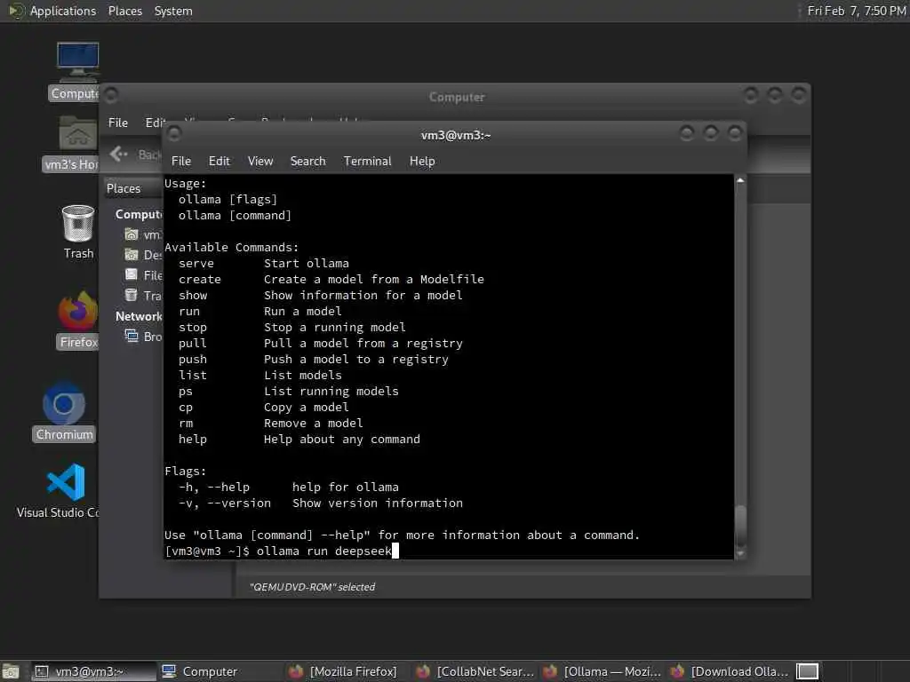Screen dimensions: 910x682
Task: Open terminal View menu
Action: pyautogui.click(x=260, y=162)
